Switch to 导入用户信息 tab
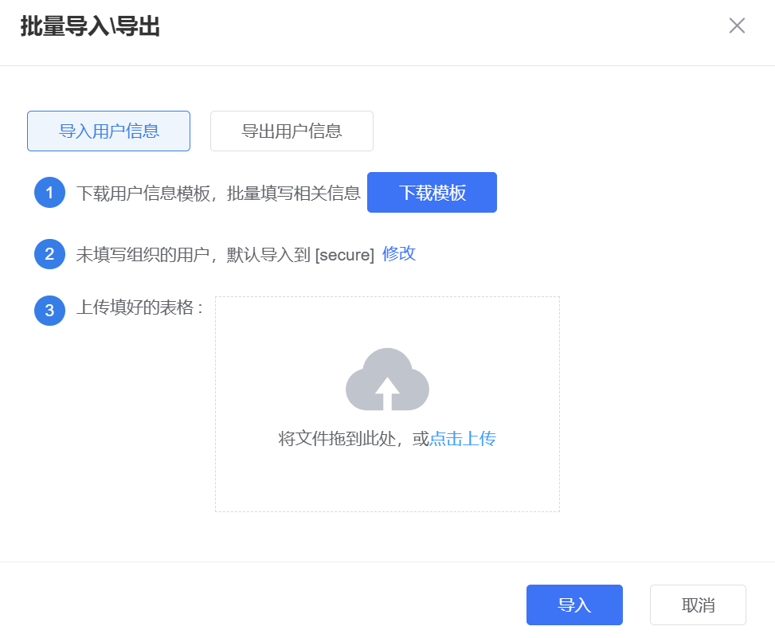The height and width of the screenshot is (638, 775). tap(109, 131)
